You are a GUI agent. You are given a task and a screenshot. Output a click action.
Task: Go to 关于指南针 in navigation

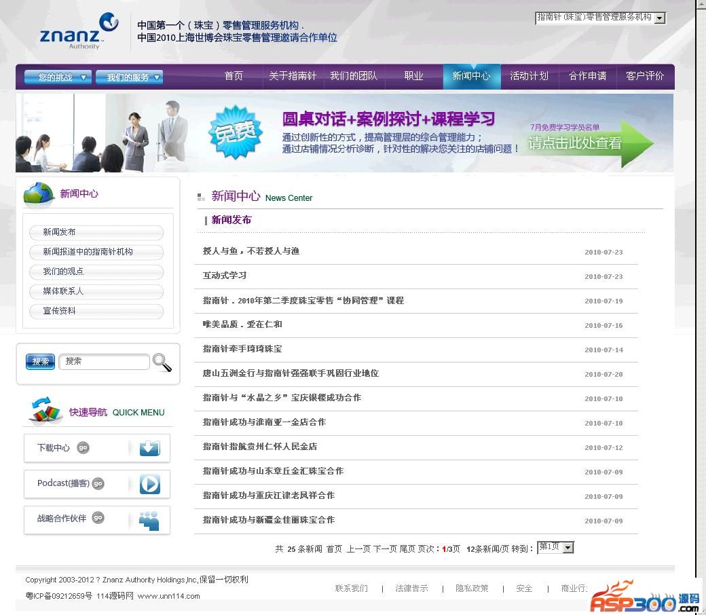pyautogui.click(x=293, y=76)
